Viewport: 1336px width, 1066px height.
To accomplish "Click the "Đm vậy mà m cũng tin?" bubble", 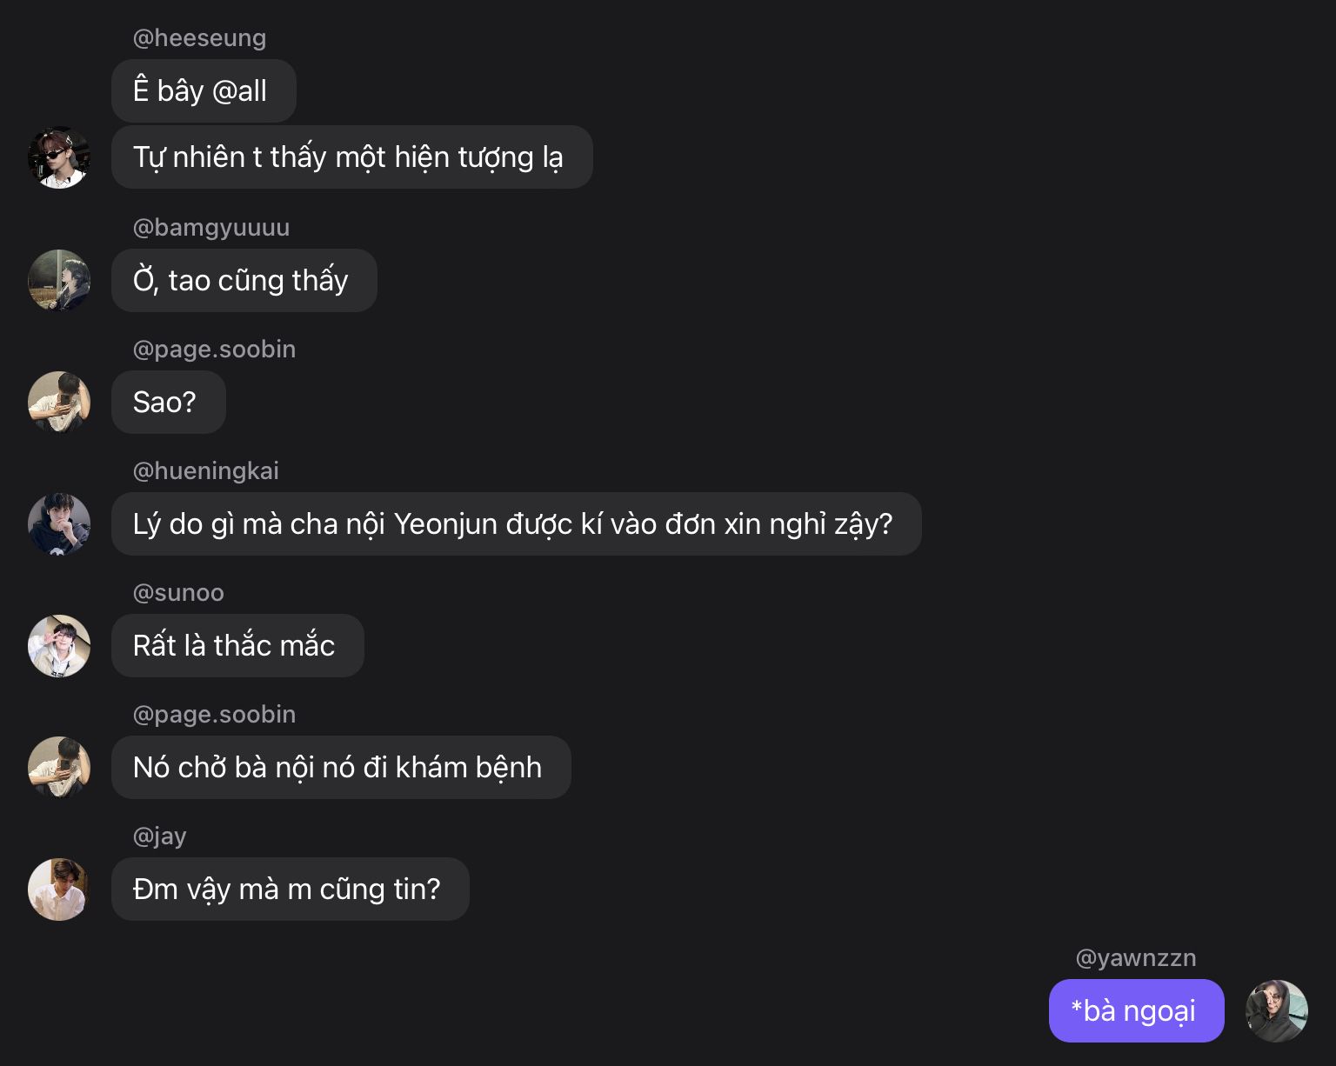I will click(x=290, y=889).
